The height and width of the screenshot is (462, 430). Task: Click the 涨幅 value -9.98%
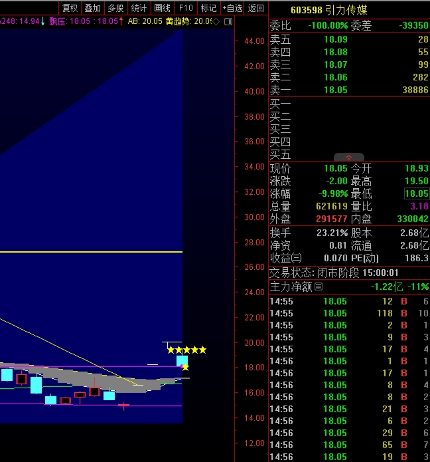333,193
